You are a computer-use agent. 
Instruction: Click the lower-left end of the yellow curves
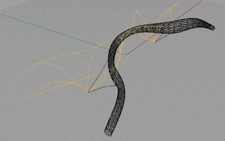pyautogui.click(x=29, y=98)
